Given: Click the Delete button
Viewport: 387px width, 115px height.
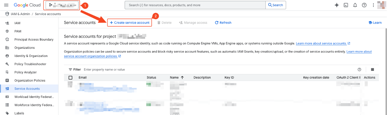Looking at the screenshot, I should [x=165, y=23].
